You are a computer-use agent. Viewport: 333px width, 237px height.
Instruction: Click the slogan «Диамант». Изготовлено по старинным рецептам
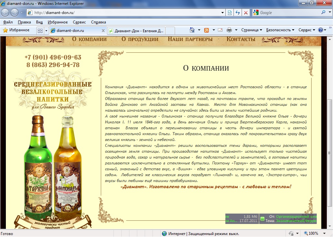click(x=206, y=187)
